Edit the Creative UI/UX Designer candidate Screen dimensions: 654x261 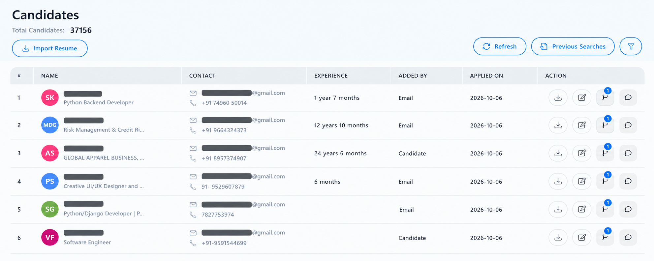coord(582,181)
